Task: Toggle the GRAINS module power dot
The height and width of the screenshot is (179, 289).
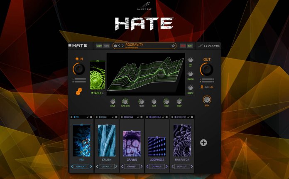Action: (x=125, y=117)
